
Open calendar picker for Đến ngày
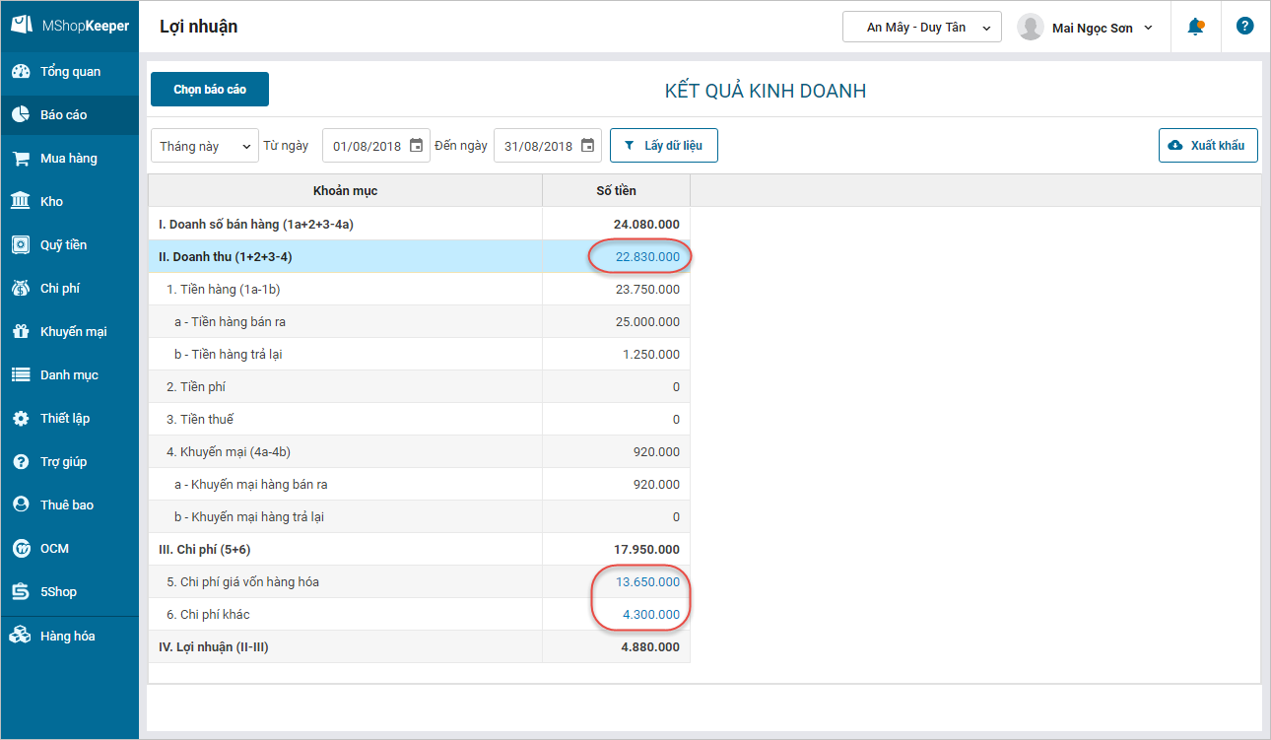point(587,146)
